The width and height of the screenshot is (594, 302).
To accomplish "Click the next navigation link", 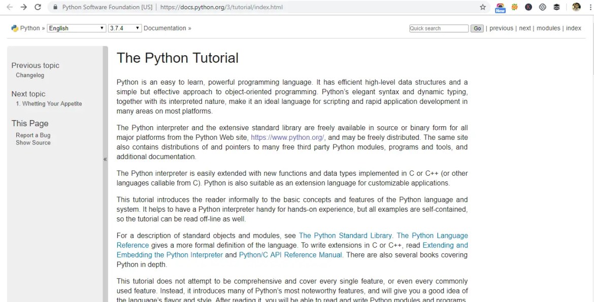I will [524, 28].
